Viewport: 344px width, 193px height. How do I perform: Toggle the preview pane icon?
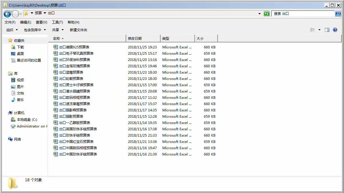327,30
